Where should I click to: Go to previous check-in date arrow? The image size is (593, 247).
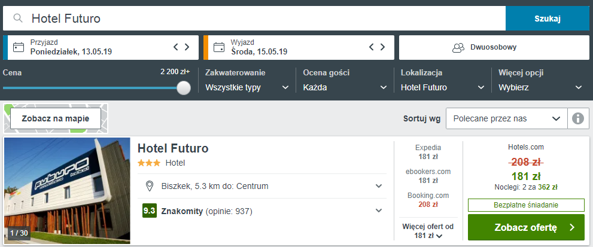pyautogui.click(x=176, y=47)
